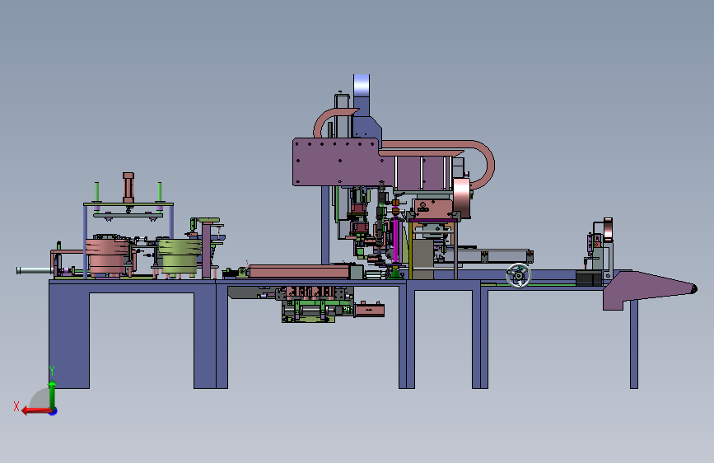Image resolution: width=714 pixels, height=463 pixels.
Task: Click the green Y axis arrow on triad
Action: tap(53, 394)
